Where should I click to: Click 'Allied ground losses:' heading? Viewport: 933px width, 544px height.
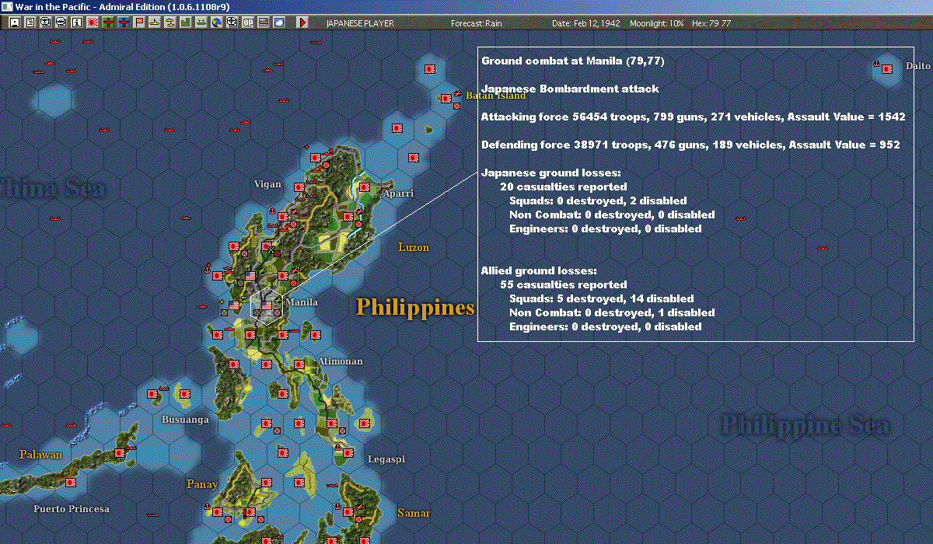tap(539, 270)
